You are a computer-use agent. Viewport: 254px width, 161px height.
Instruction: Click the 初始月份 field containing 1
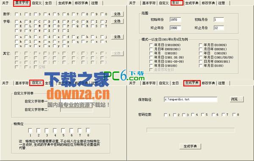point(219,19)
